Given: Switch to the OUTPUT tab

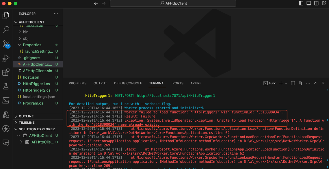Looking at the screenshot, I should (x=100, y=83).
